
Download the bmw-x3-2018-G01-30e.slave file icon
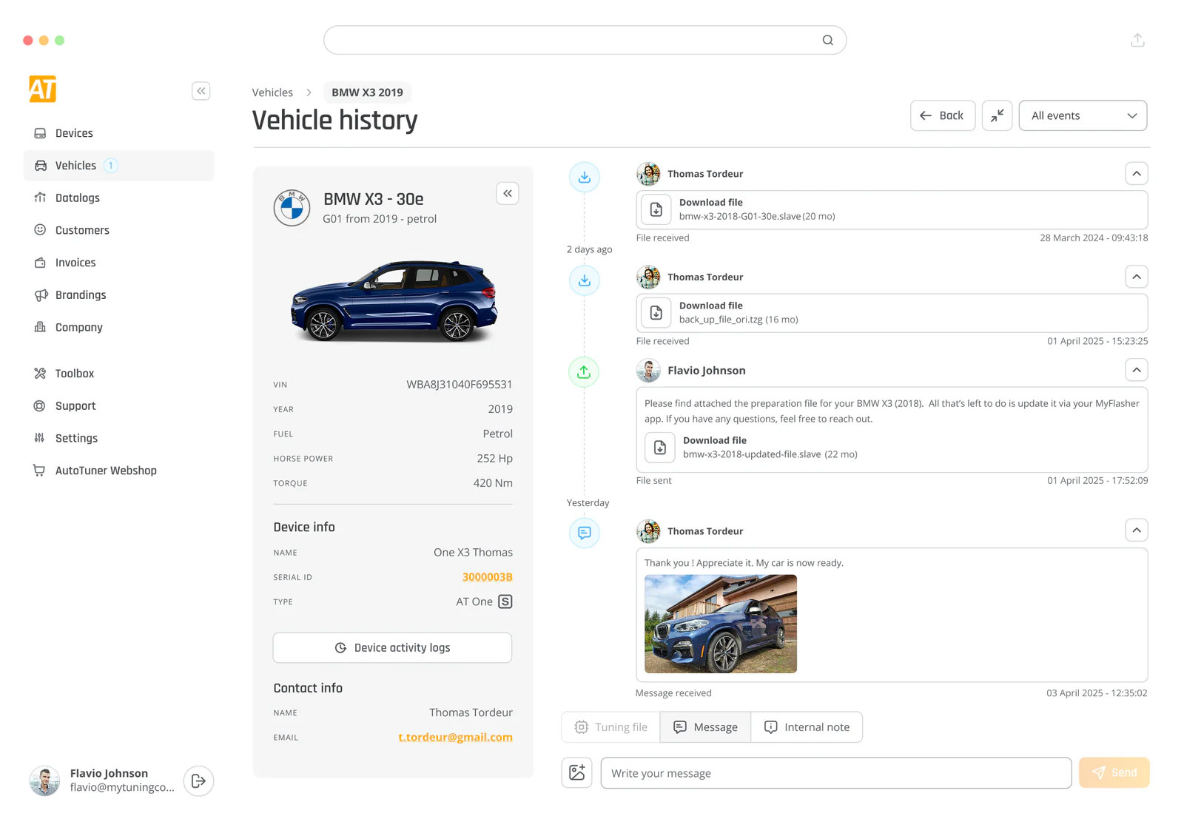click(656, 209)
